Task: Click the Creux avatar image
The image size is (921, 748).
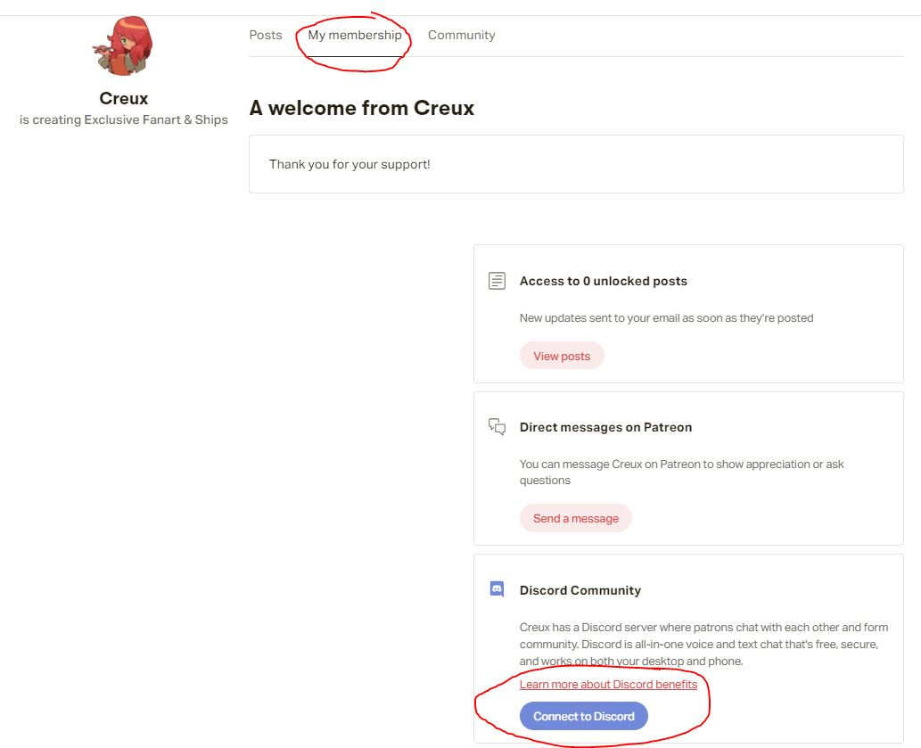Action: pyautogui.click(x=123, y=45)
